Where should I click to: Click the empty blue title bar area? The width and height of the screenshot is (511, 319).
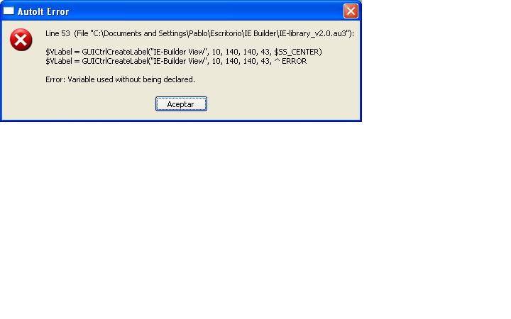click(205, 11)
